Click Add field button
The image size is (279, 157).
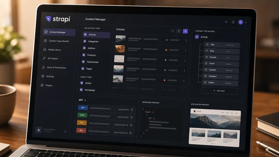pyautogui.click(x=219, y=91)
